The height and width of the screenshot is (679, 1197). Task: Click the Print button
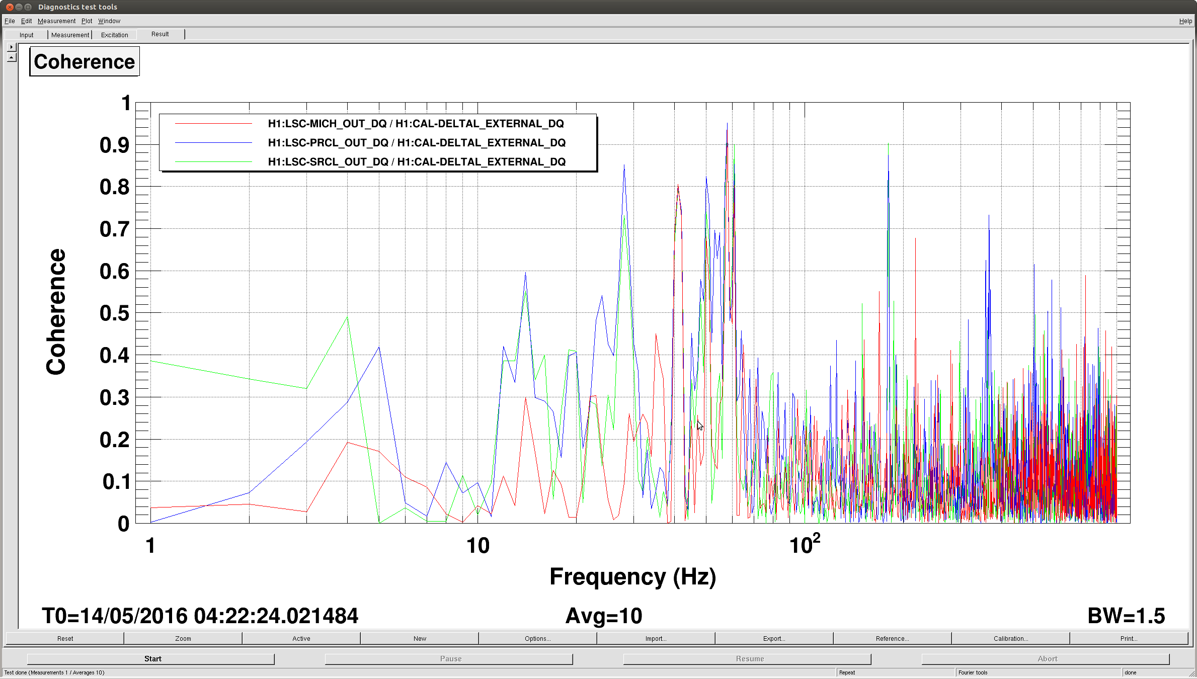[x=1129, y=638]
